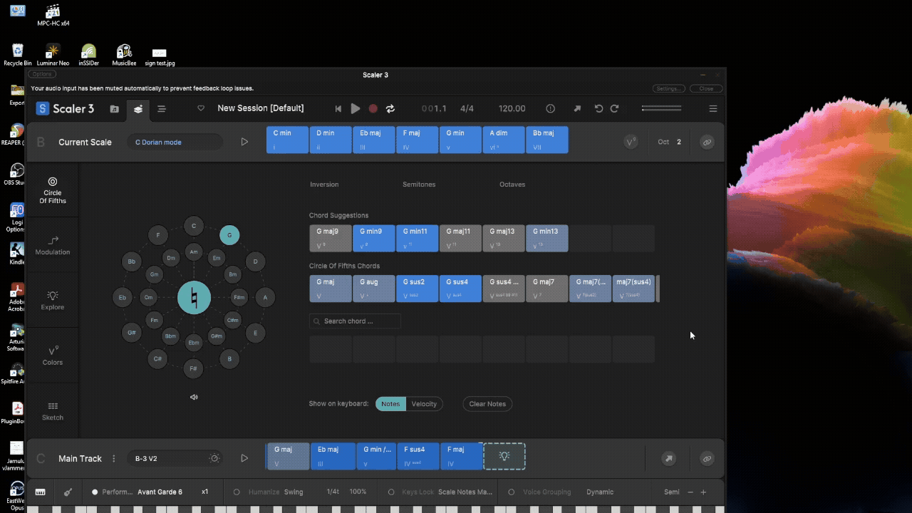This screenshot has height=513, width=912.
Task: Favorite the session with the heart icon
Action: (201, 109)
